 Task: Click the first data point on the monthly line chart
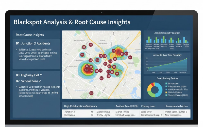tap(149, 68)
